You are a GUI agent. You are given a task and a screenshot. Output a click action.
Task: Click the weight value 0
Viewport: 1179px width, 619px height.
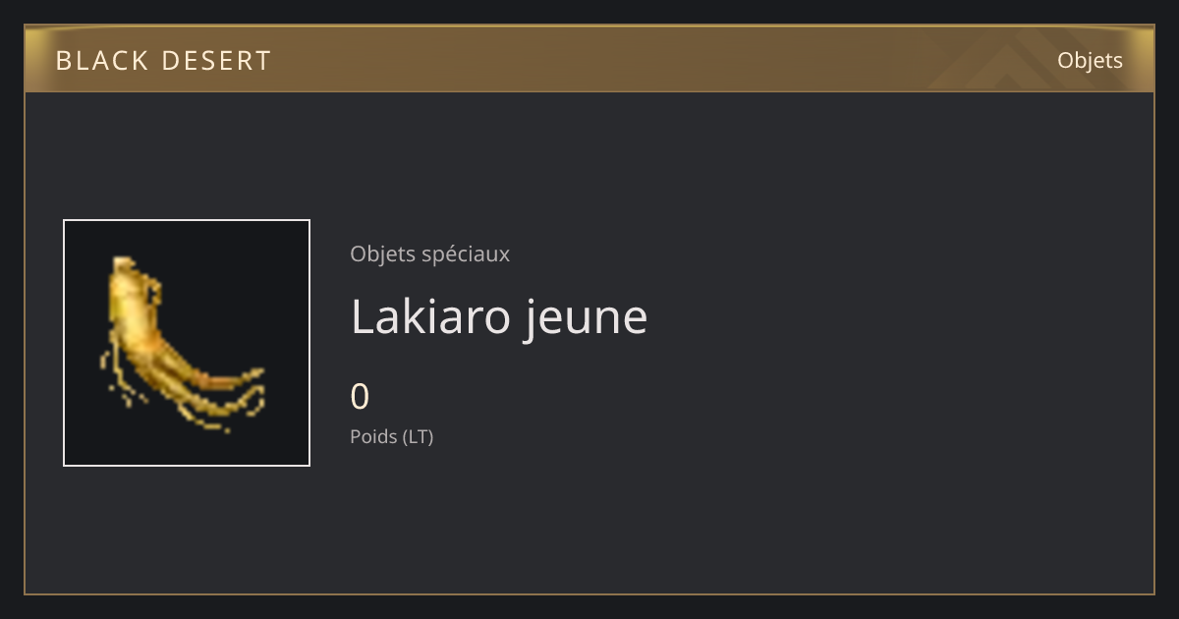(x=360, y=397)
